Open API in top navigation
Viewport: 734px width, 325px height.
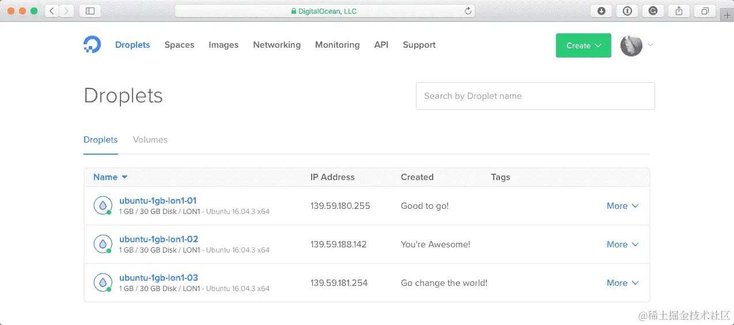(x=381, y=45)
